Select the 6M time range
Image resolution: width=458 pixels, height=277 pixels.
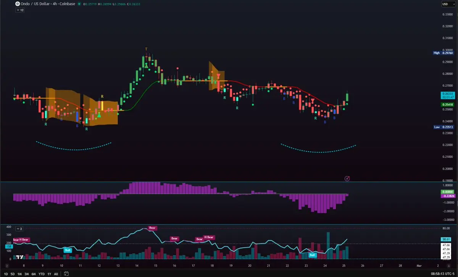point(34,274)
